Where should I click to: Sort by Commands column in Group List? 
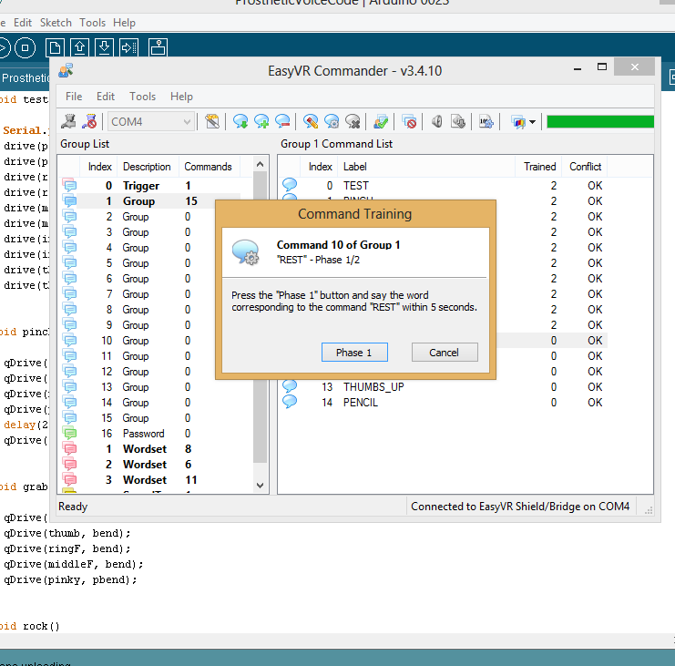click(208, 167)
